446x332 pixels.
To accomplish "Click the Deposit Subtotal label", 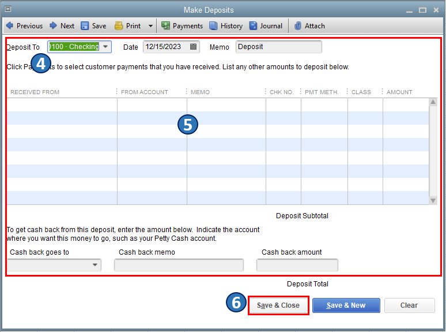I will click(x=302, y=216).
